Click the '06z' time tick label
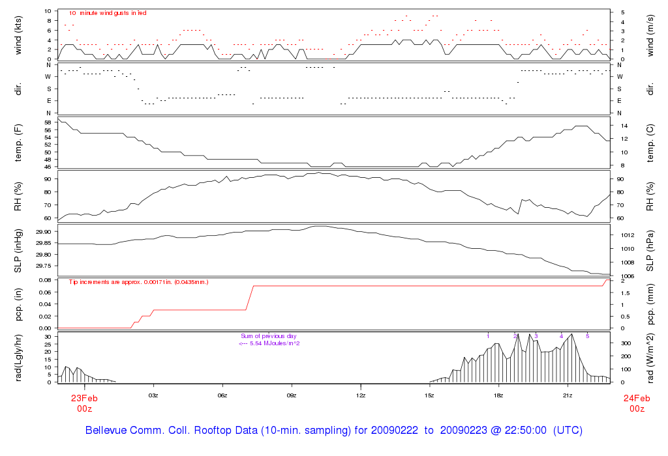Viewport: 668px width, 456px height. (222, 395)
